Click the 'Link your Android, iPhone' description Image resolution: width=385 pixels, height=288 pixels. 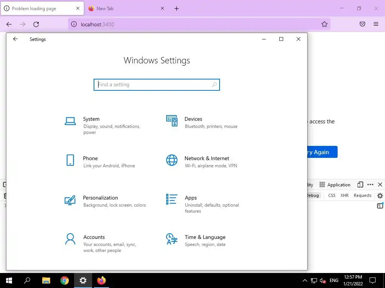tap(109, 165)
